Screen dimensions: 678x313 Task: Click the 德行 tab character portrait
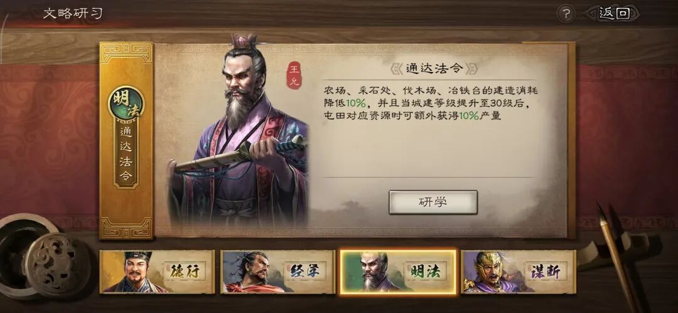click(134, 272)
